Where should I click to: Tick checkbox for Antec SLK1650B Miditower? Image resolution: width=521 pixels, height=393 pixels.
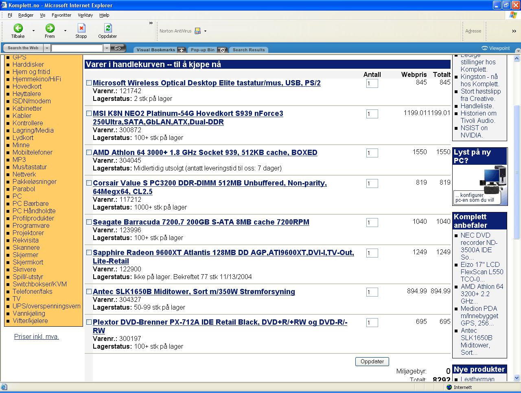(x=89, y=291)
